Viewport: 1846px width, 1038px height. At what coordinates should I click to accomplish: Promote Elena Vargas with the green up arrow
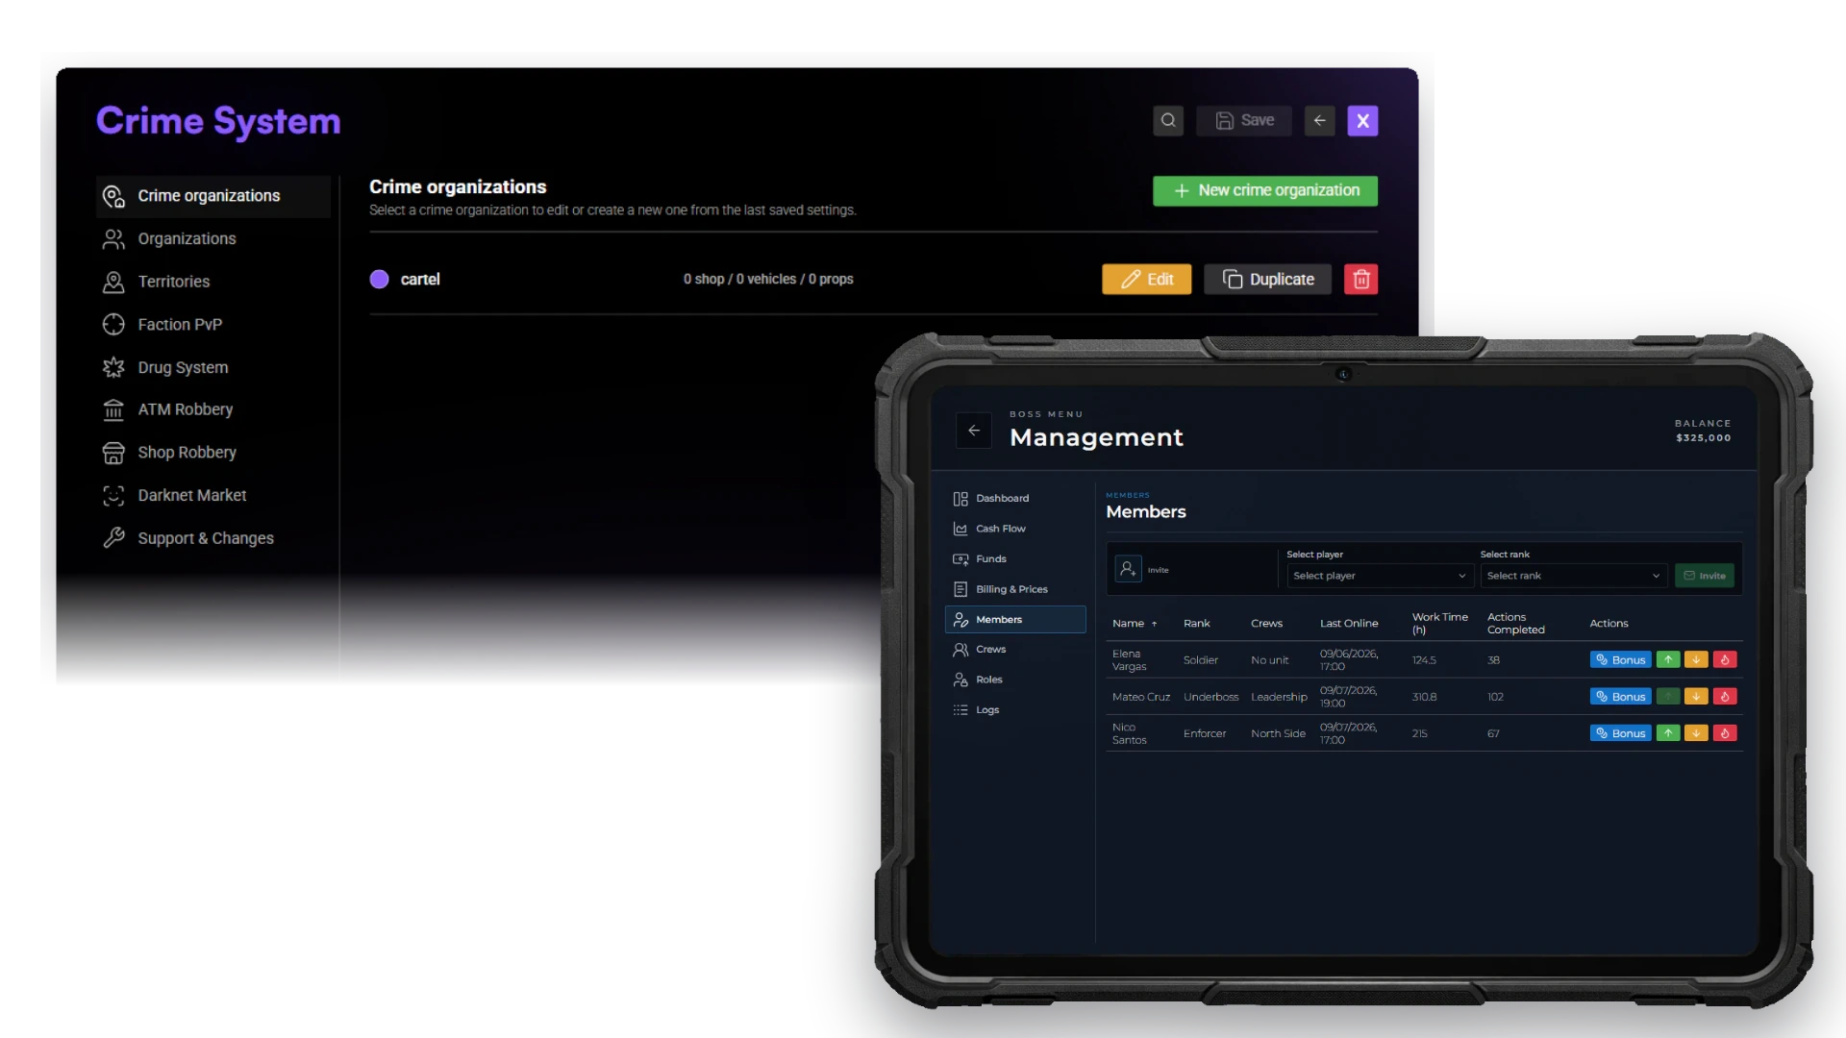click(x=1668, y=660)
